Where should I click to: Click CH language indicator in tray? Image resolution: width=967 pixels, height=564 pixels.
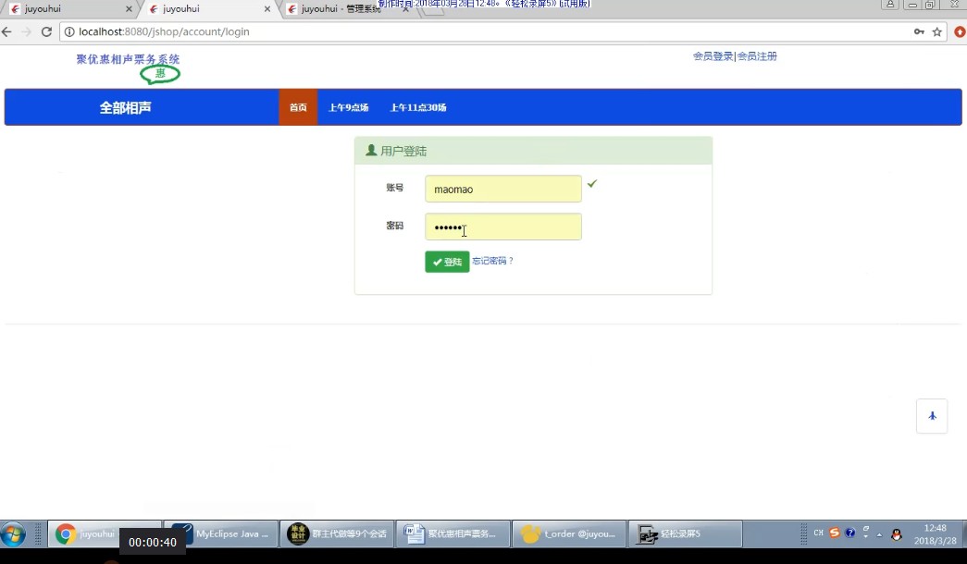[818, 533]
